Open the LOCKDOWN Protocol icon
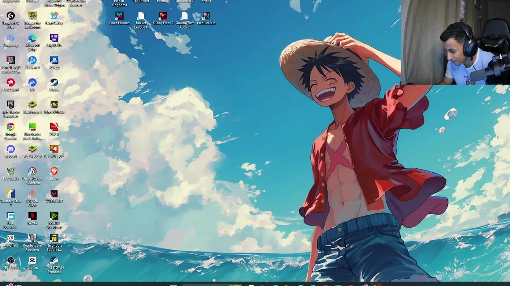The width and height of the screenshot is (510, 286). coord(54,261)
